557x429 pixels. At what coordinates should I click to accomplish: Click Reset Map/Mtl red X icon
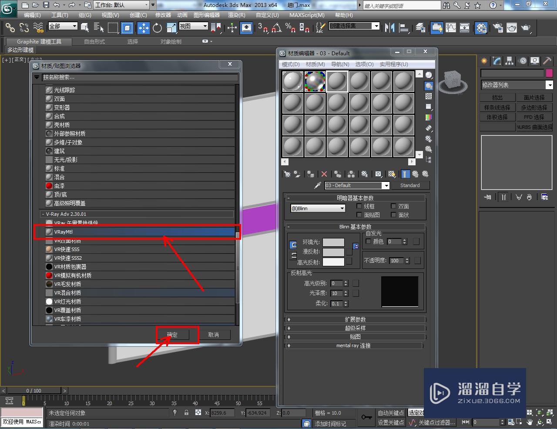point(324,174)
